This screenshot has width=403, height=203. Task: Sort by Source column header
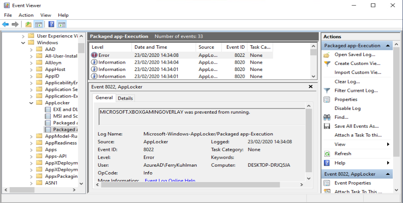[209, 47]
